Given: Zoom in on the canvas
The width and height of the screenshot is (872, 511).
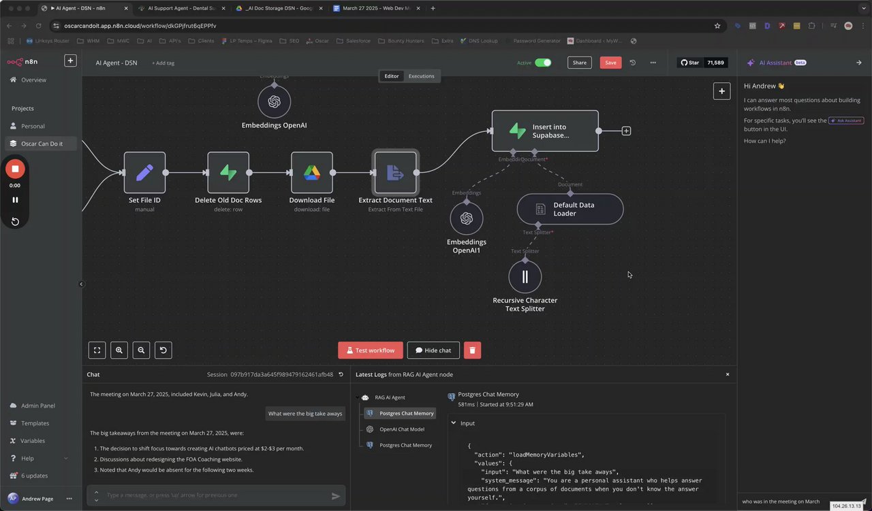Looking at the screenshot, I should click(x=119, y=350).
